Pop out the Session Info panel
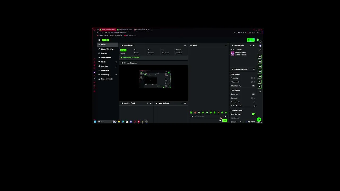The width and height of the screenshot is (340, 191). (x=185, y=45)
